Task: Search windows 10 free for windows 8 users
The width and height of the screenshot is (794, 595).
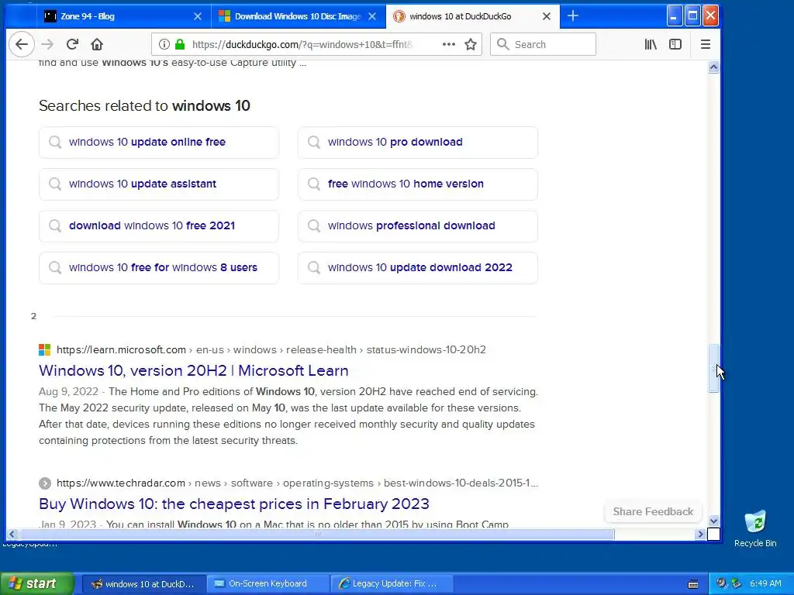Action: [x=158, y=267]
